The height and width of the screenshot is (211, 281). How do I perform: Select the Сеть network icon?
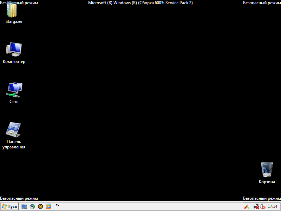click(14, 93)
